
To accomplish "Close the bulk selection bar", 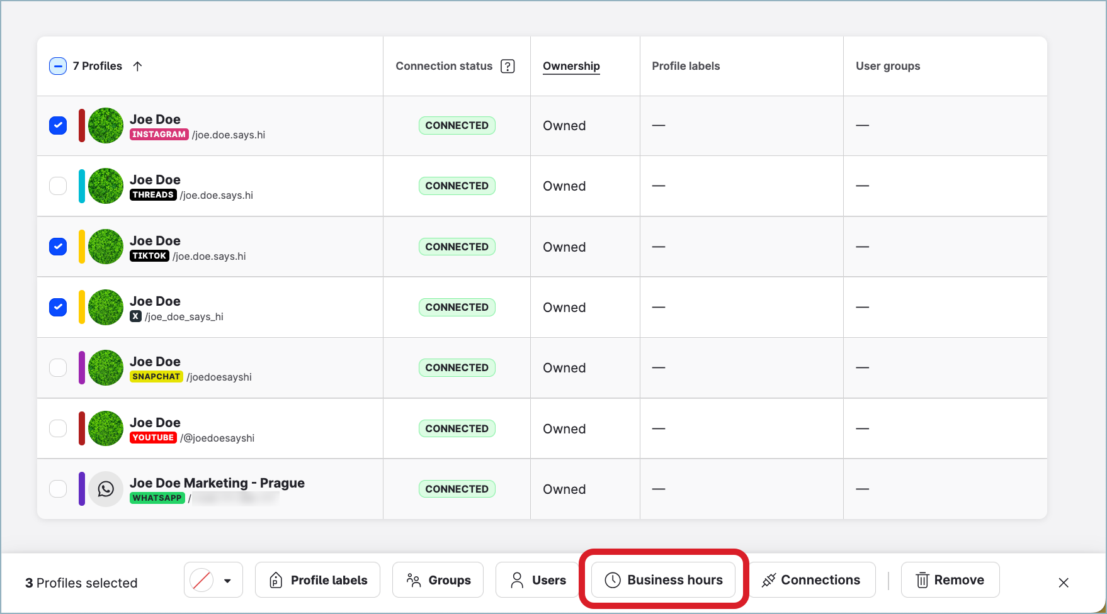I will [x=1064, y=583].
